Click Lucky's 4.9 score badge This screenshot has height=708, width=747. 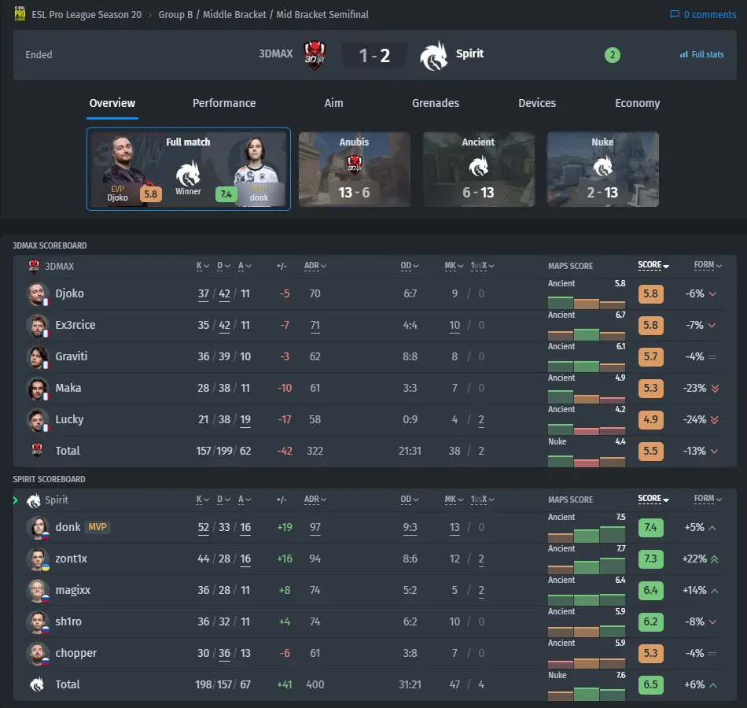pyautogui.click(x=650, y=419)
